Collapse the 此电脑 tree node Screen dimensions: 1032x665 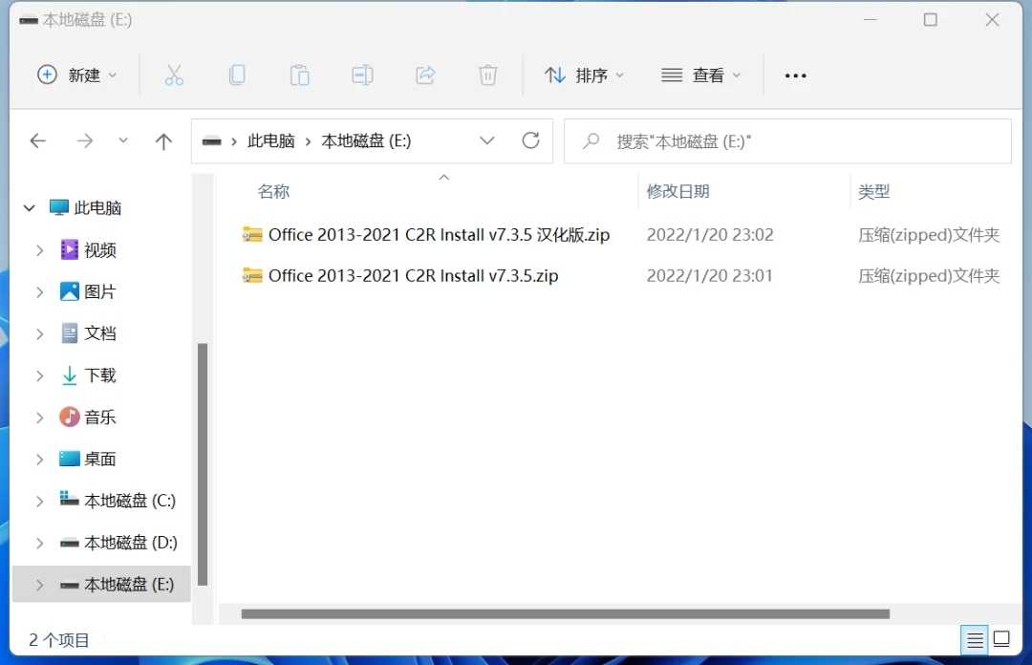(30, 208)
